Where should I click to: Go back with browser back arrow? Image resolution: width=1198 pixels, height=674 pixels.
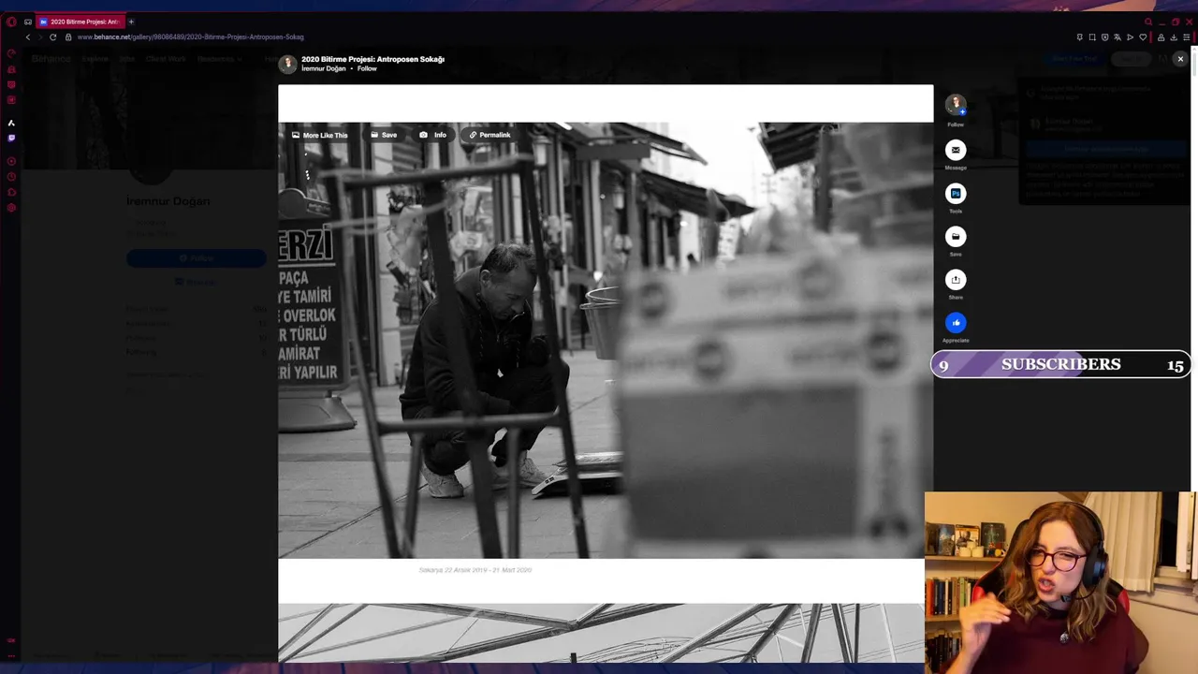click(28, 37)
